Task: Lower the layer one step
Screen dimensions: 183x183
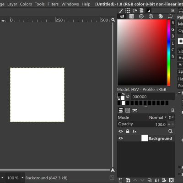Action: click(142, 180)
